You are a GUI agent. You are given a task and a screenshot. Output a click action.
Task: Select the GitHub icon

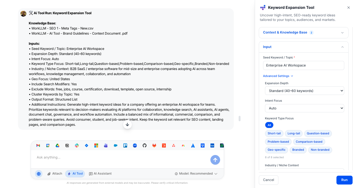pos(145,146)
